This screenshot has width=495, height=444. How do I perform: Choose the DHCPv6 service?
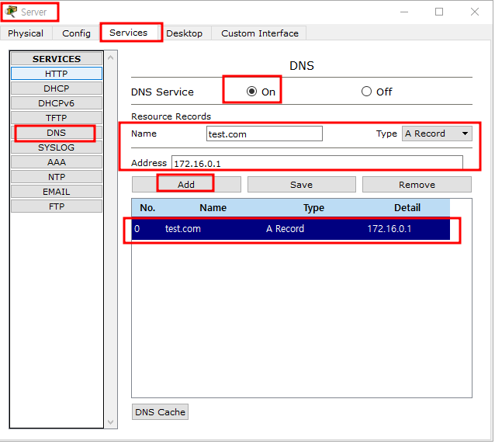tap(57, 103)
